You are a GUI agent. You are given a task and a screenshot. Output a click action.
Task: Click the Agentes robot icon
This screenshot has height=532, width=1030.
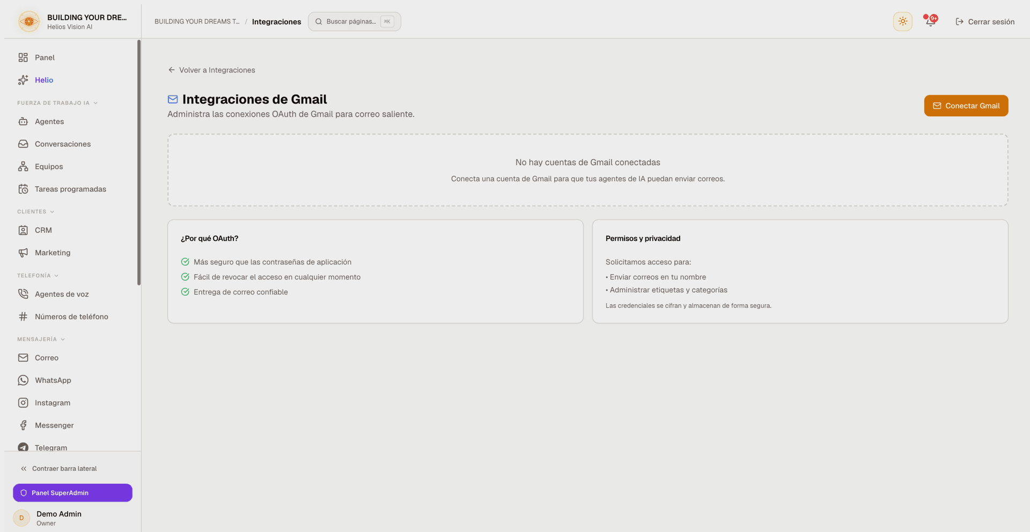[23, 122]
